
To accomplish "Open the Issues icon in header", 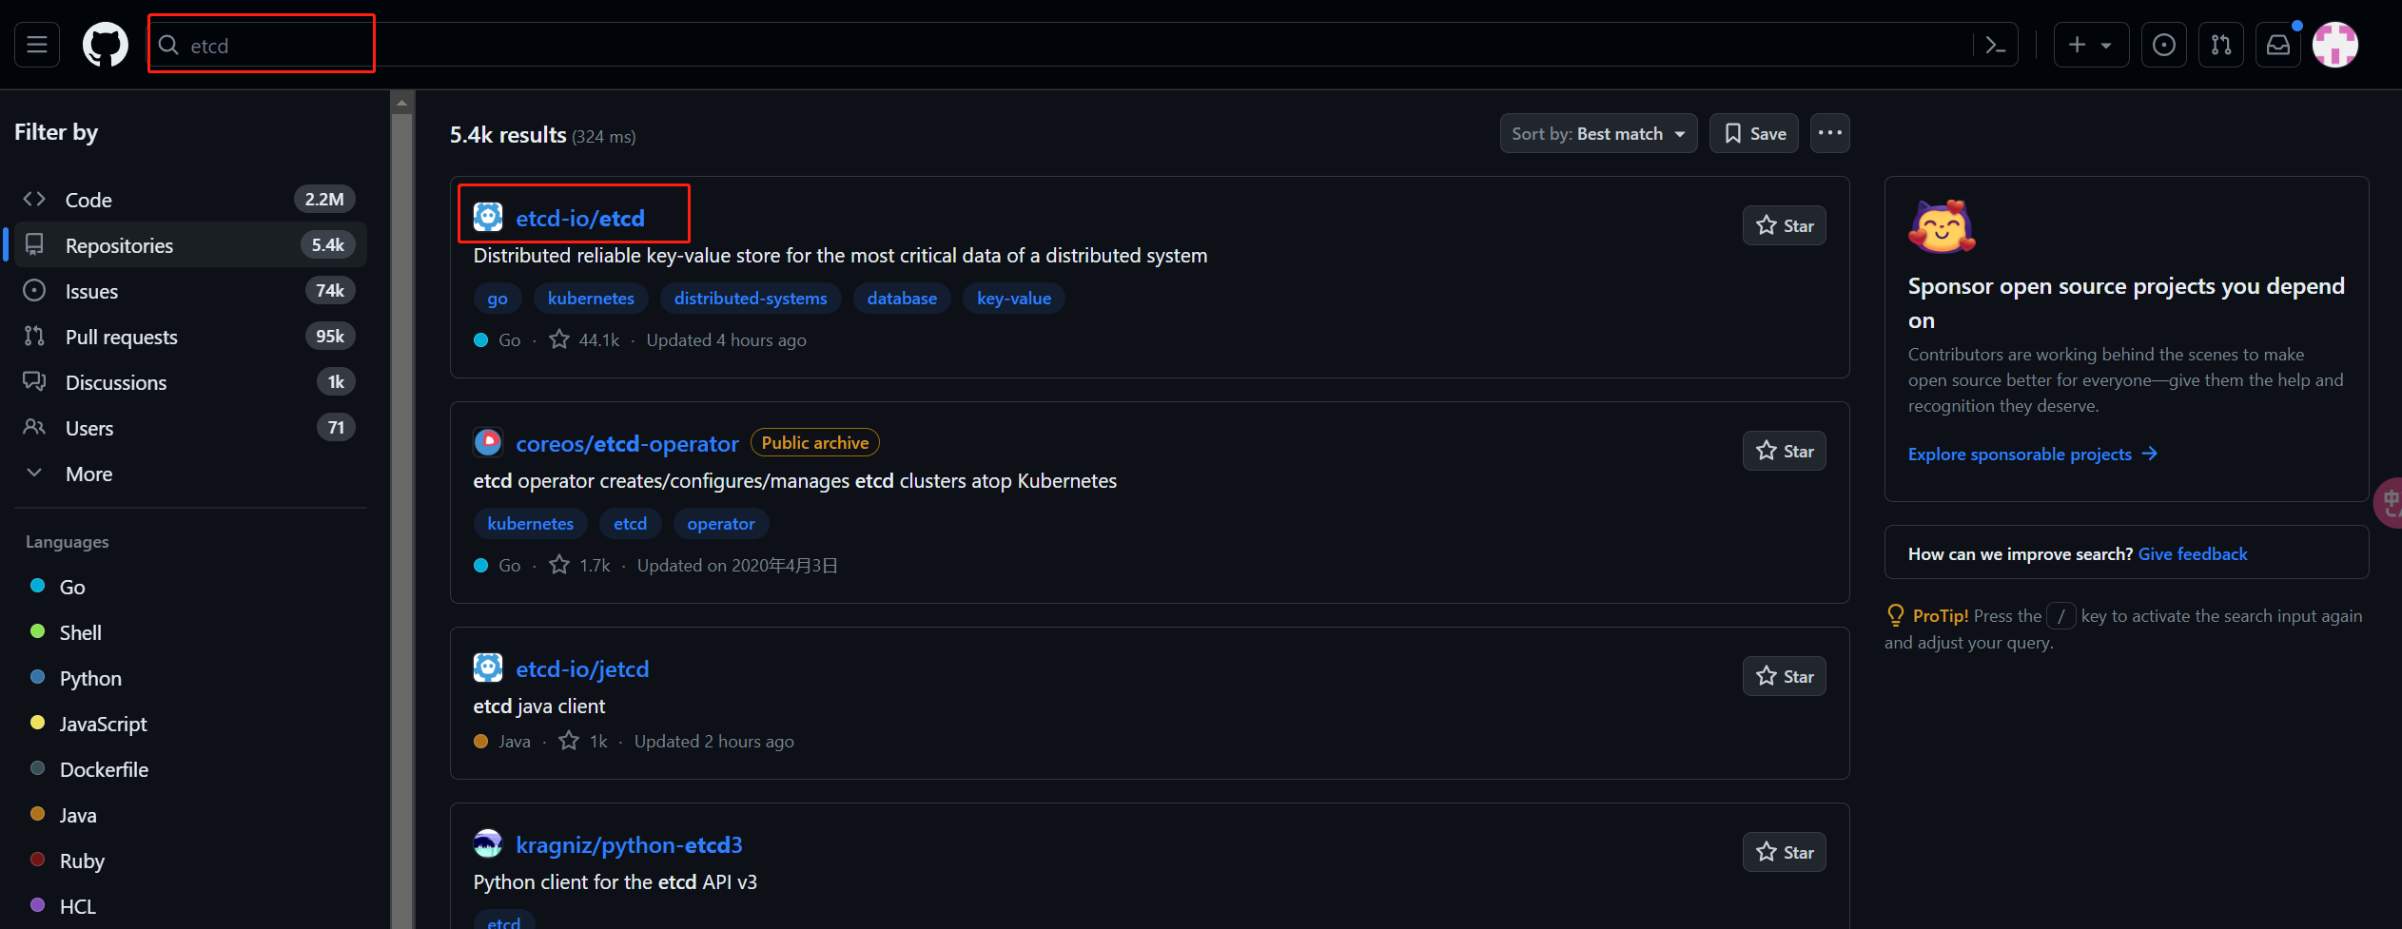I will click(2164, 45).
